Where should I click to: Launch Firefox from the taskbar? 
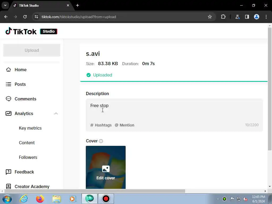tap(40, 199)
